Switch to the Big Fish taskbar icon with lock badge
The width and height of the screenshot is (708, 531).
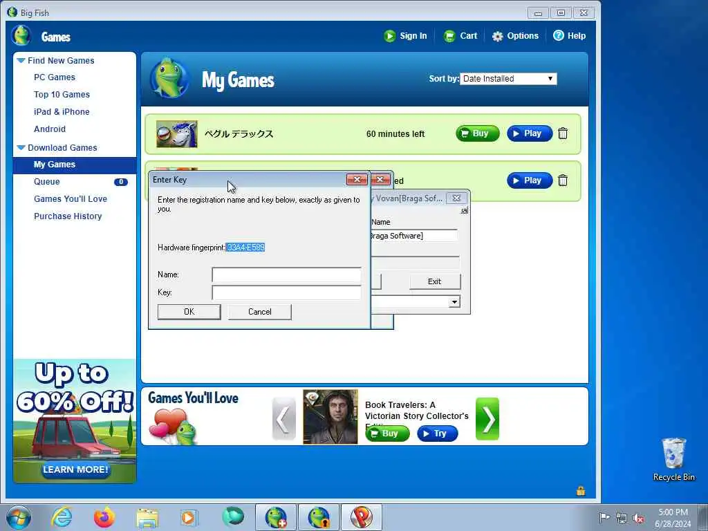(318, 517)
